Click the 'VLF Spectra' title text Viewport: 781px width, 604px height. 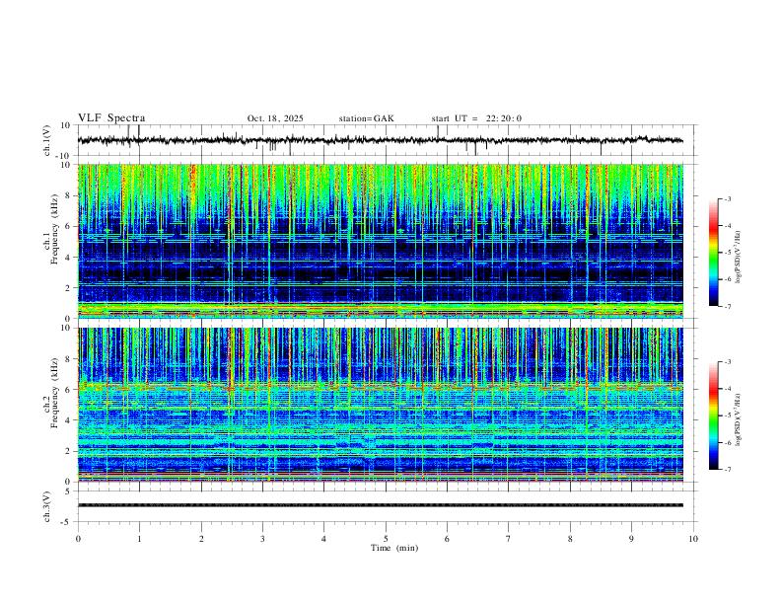111,118
